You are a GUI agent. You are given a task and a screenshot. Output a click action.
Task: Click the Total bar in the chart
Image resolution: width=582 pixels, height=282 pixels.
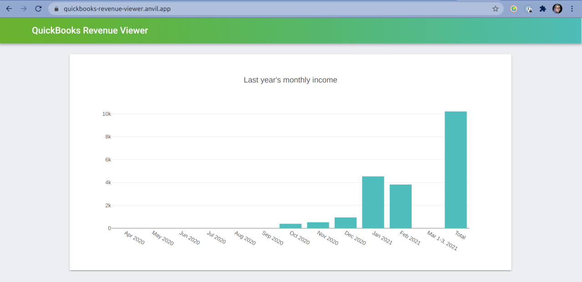click(455, 169)
